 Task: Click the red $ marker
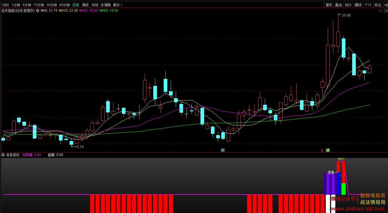pos(322,151)
